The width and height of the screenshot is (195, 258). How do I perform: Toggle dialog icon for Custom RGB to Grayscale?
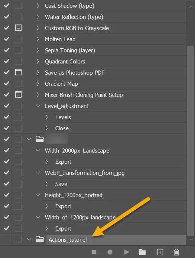pyautogui.click(x=18, y=28)
